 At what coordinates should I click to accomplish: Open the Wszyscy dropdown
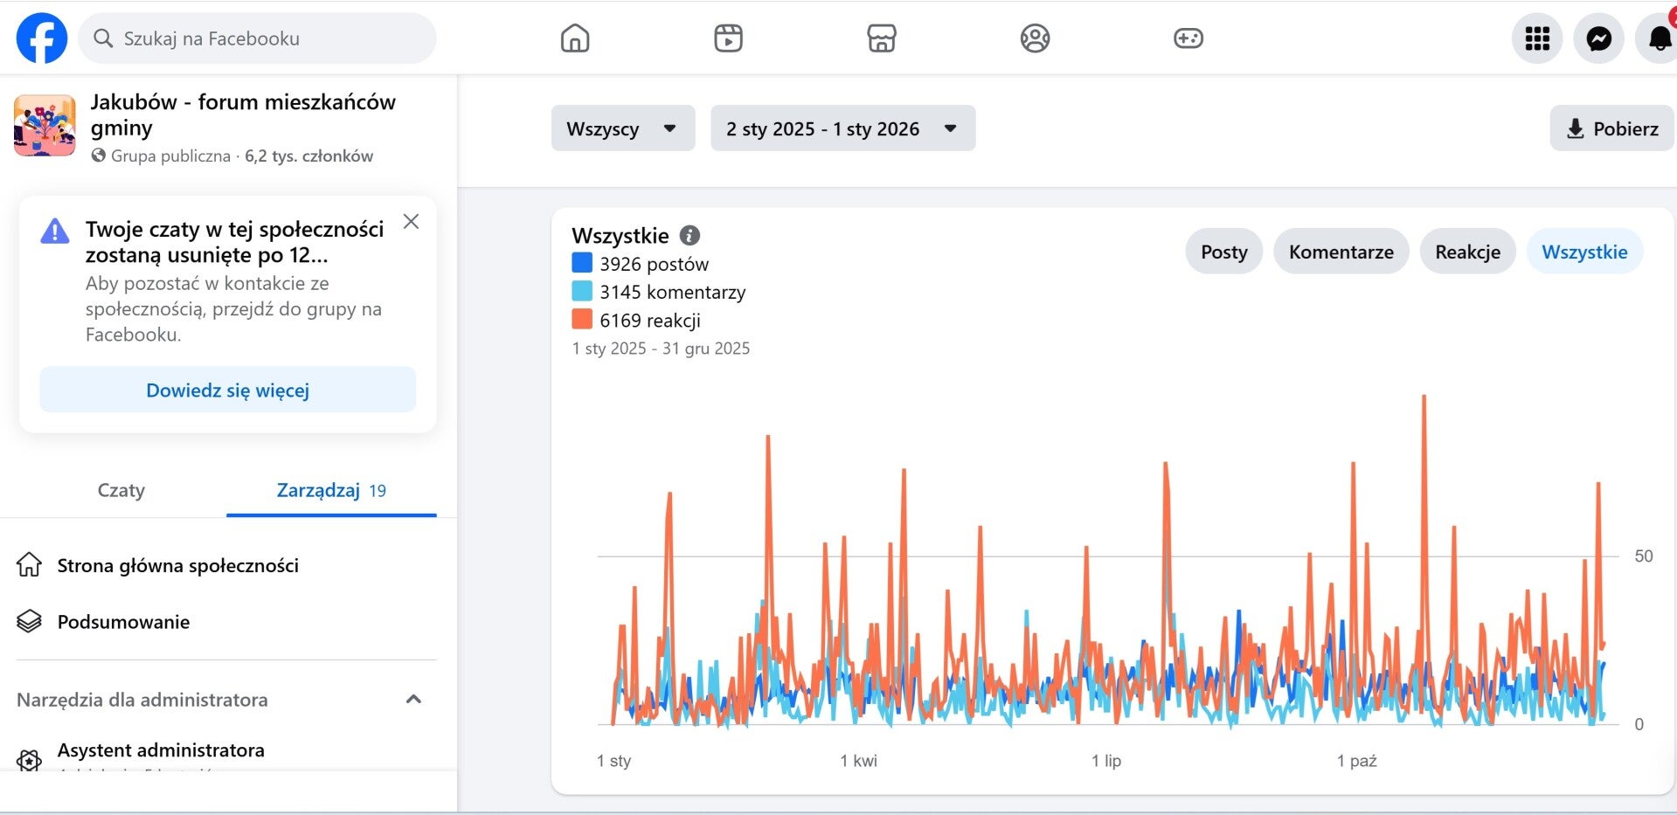pyautogui.click(x=622, y=128)
